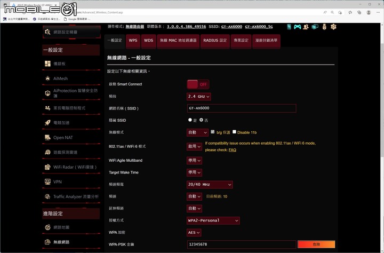Image resolution: width=384 pixels, height=253 pixels.
Task: Open the 頻段 2.4 GHz dropdown
Action: 198,97
